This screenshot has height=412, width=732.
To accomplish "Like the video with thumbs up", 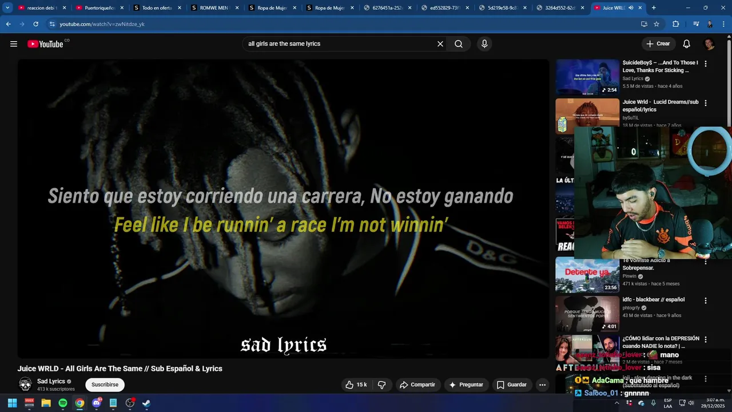I will 356,385.
